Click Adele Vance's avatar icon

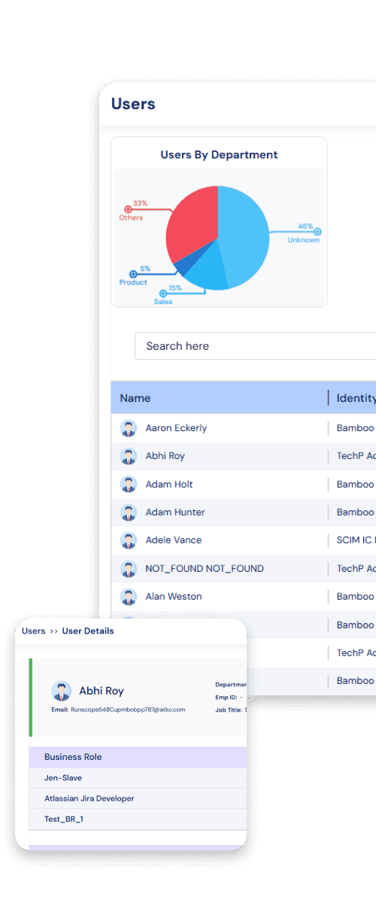click(129, 540)
